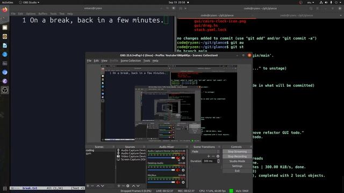This screenshot has height=193, width=344.
Task: Open OBS Scene Collection menu
Action: pyautogui.click(x=131, y=61)
